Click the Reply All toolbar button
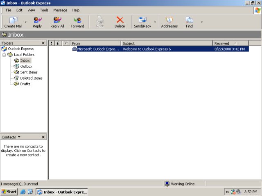262x196 pixels. coord(57,22)
